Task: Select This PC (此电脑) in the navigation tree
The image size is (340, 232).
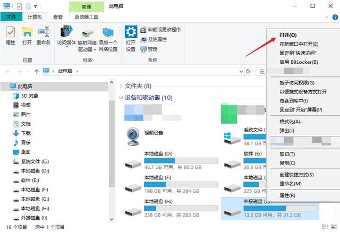Action: 54,86
